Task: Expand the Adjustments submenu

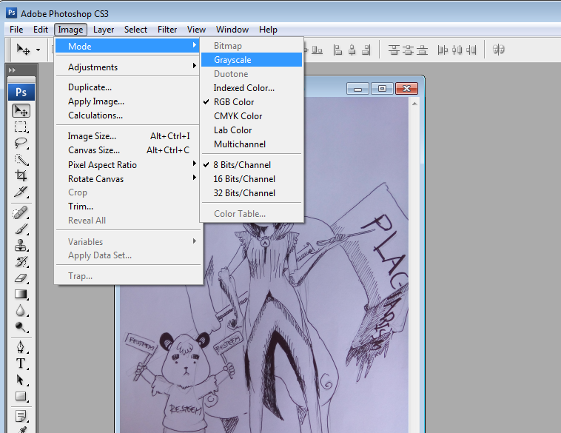Action: [x=127, y=67]
